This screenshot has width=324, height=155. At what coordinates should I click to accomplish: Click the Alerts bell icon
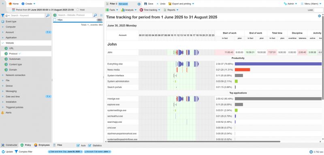pos(3,113)
